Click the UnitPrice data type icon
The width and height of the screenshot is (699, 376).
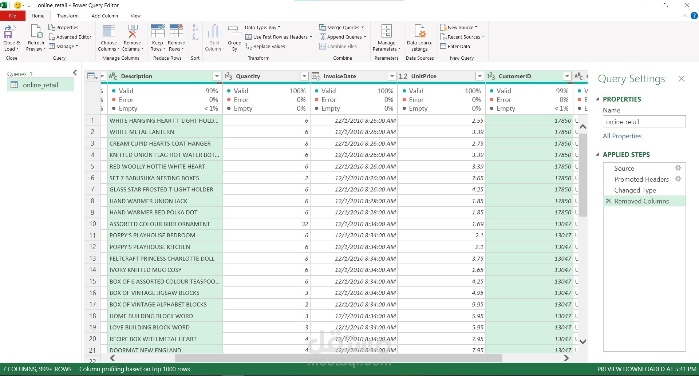pyautogui.click(x=403, y=76)
